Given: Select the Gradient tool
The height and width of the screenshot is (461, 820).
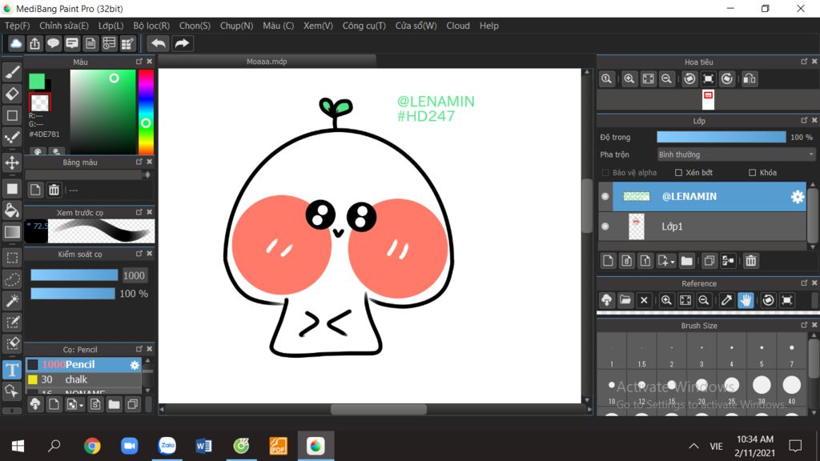Looking at the screenshot, I should [x=12, y=231].
